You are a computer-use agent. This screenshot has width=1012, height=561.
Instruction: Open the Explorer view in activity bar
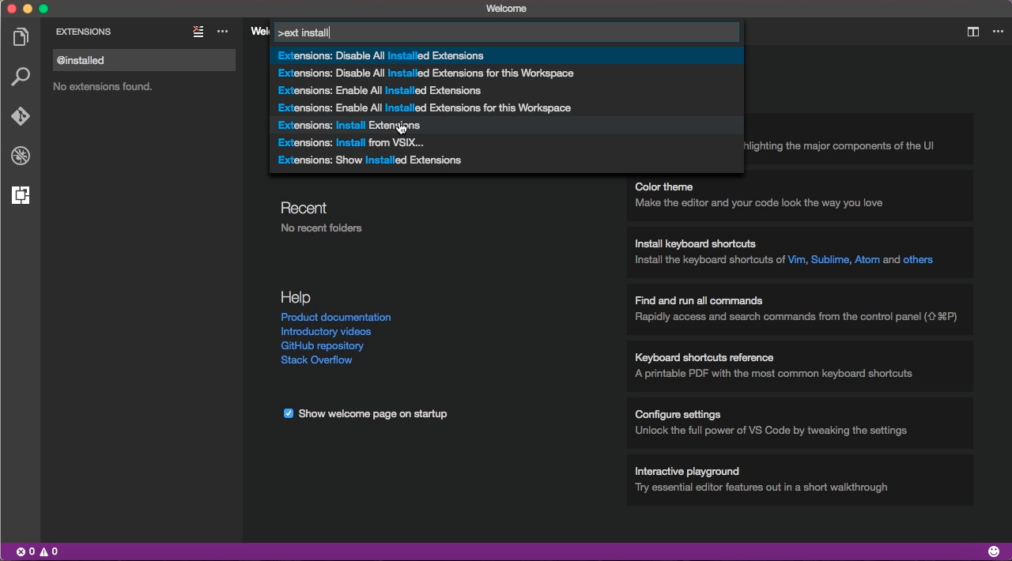pyautogui.click(x=21, y=37)
